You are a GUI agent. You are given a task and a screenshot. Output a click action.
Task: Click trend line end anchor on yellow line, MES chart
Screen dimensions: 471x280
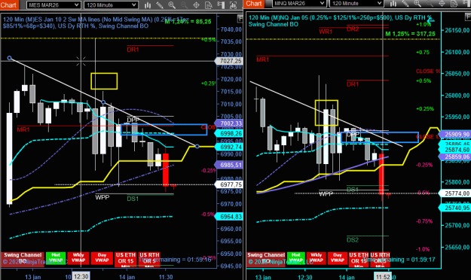[x=197, y=147]
